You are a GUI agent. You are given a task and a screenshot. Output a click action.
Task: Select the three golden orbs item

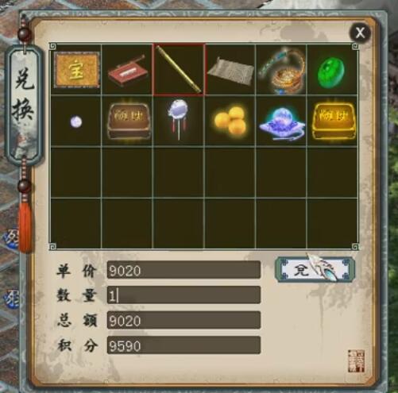231,121
